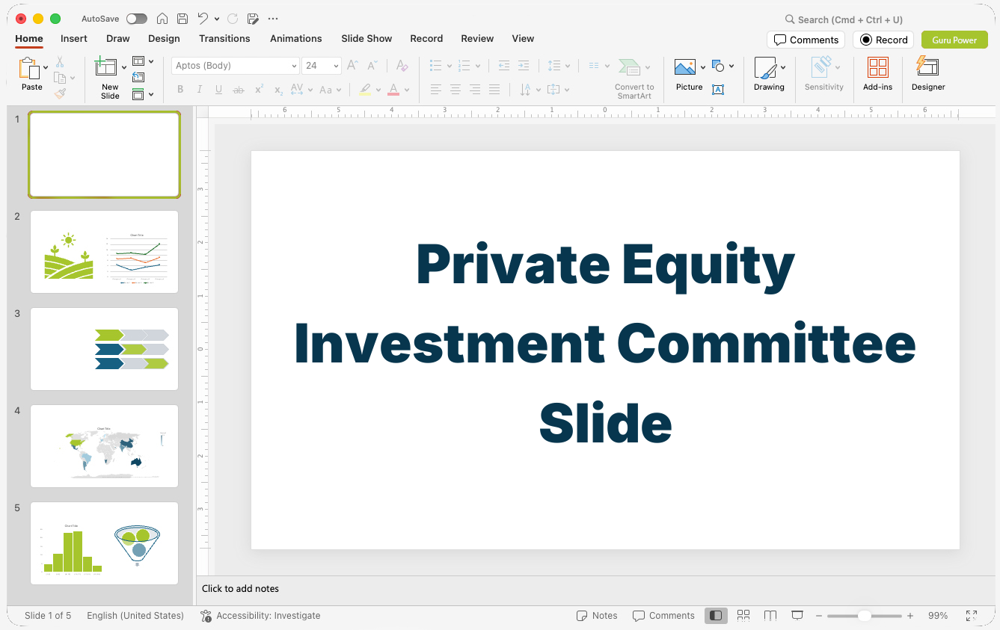Open the Character Spacing AV dropdown
This screenshot has width=1000, height=630.
(x=301, y=90)
